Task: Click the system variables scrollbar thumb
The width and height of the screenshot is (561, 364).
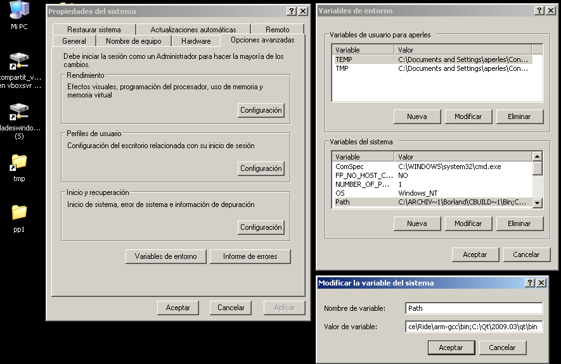Action: 538,168
